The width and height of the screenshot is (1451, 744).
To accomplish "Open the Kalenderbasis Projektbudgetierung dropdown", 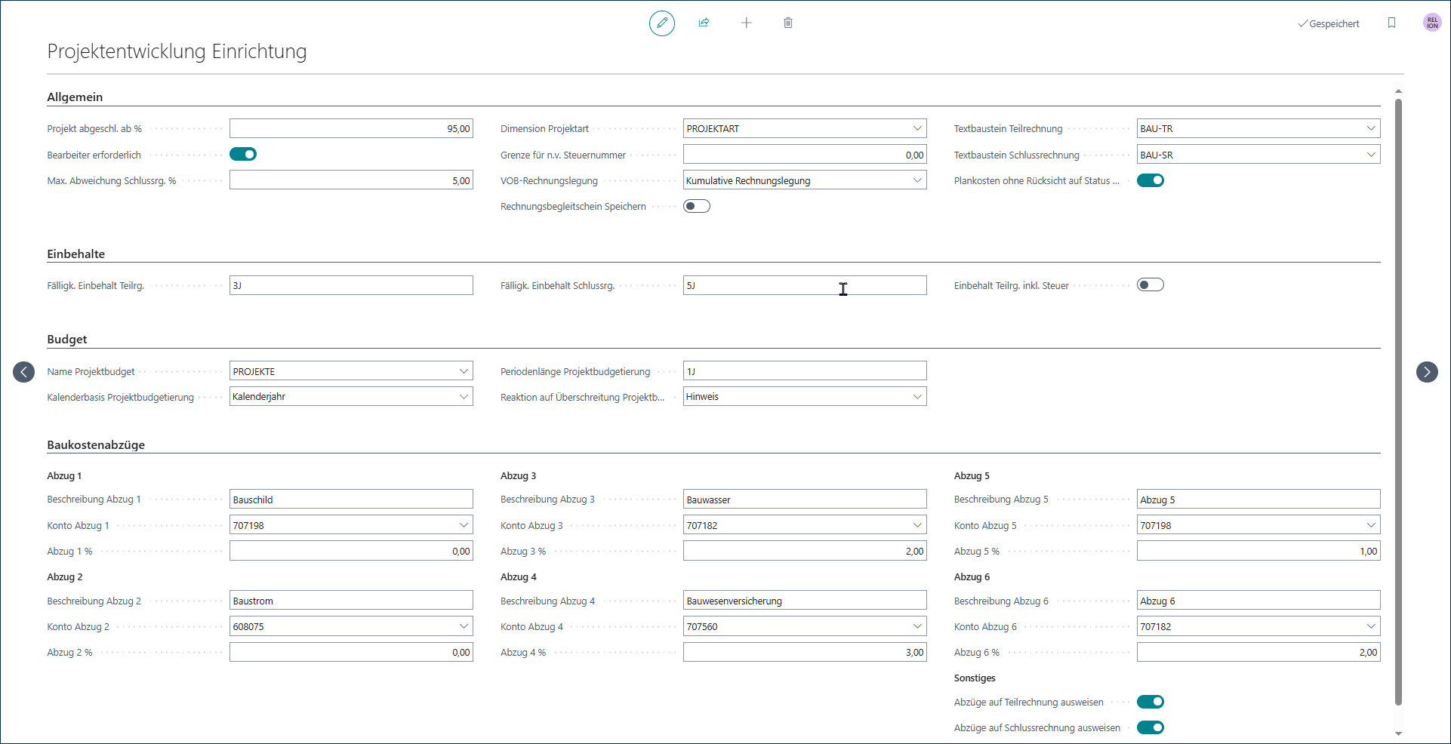I will [x=464, y=397].
